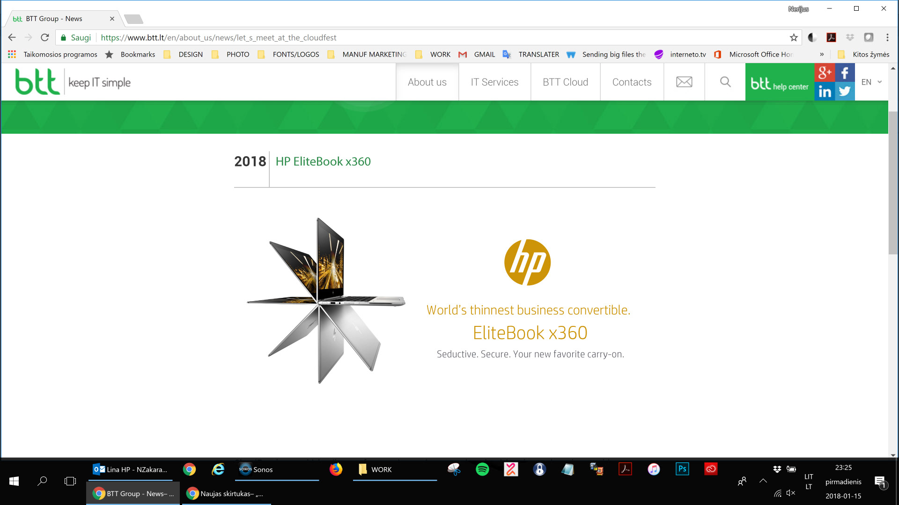This screenshot has width=899, height=505.
Task: Switch the LIT keyboard language indicator
Action: pyautogui.click(x=809, y=482)
